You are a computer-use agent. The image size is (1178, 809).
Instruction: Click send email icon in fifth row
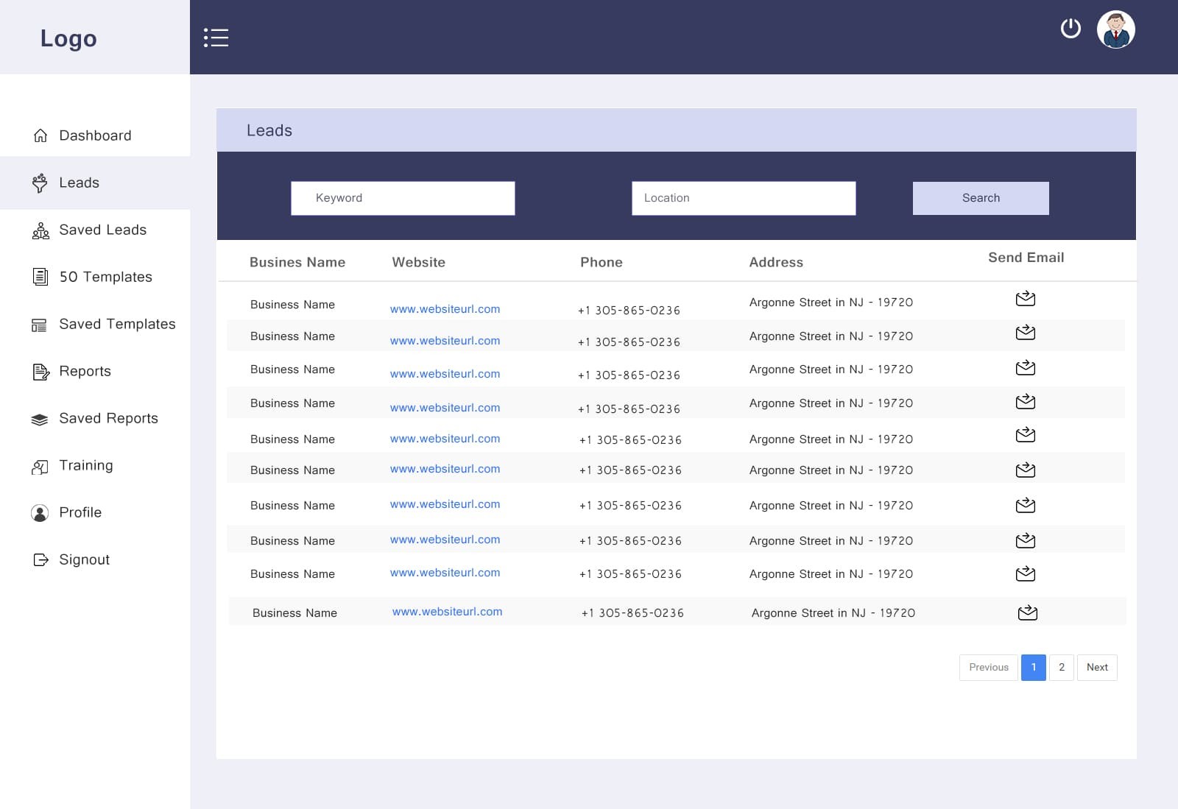pos(1026,434)
